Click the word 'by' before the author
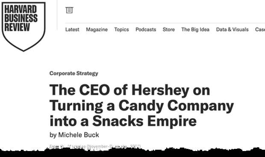This screenshot has width=265, height=157. (53, 135)
